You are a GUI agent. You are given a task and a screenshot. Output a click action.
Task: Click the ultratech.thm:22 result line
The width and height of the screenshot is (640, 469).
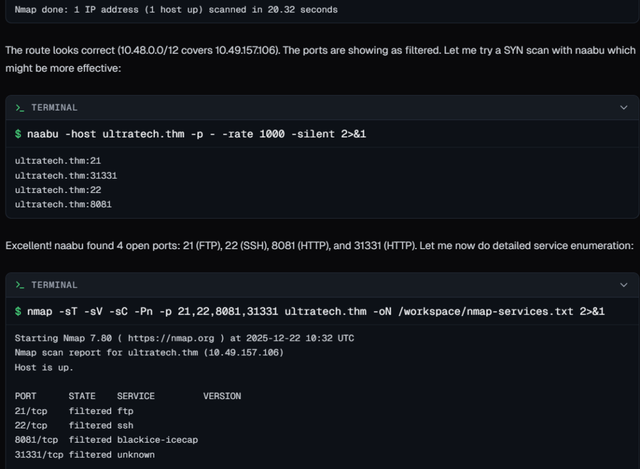click(x=57, y=190)
